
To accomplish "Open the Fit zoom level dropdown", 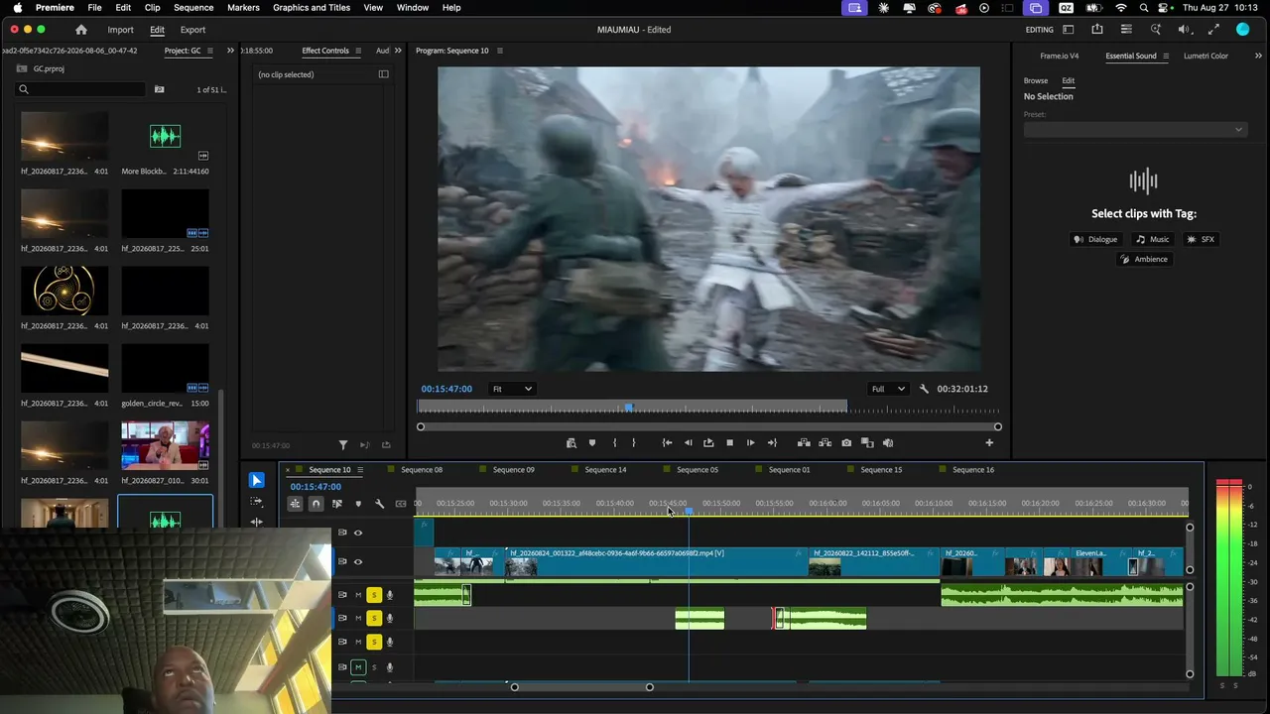I will (513, 389).
